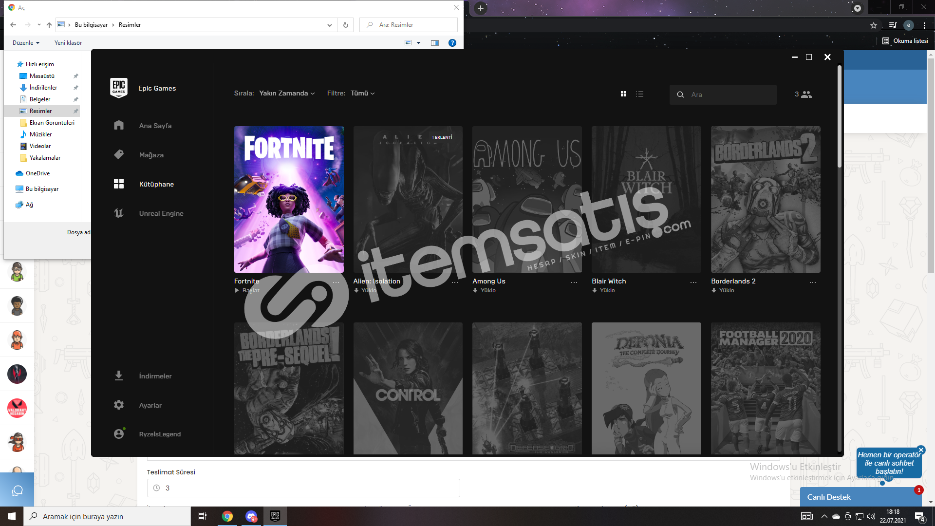Open the Fortnite game thumbnail
The width and height of the screenshot is (935, 526).
click(289, 199)
